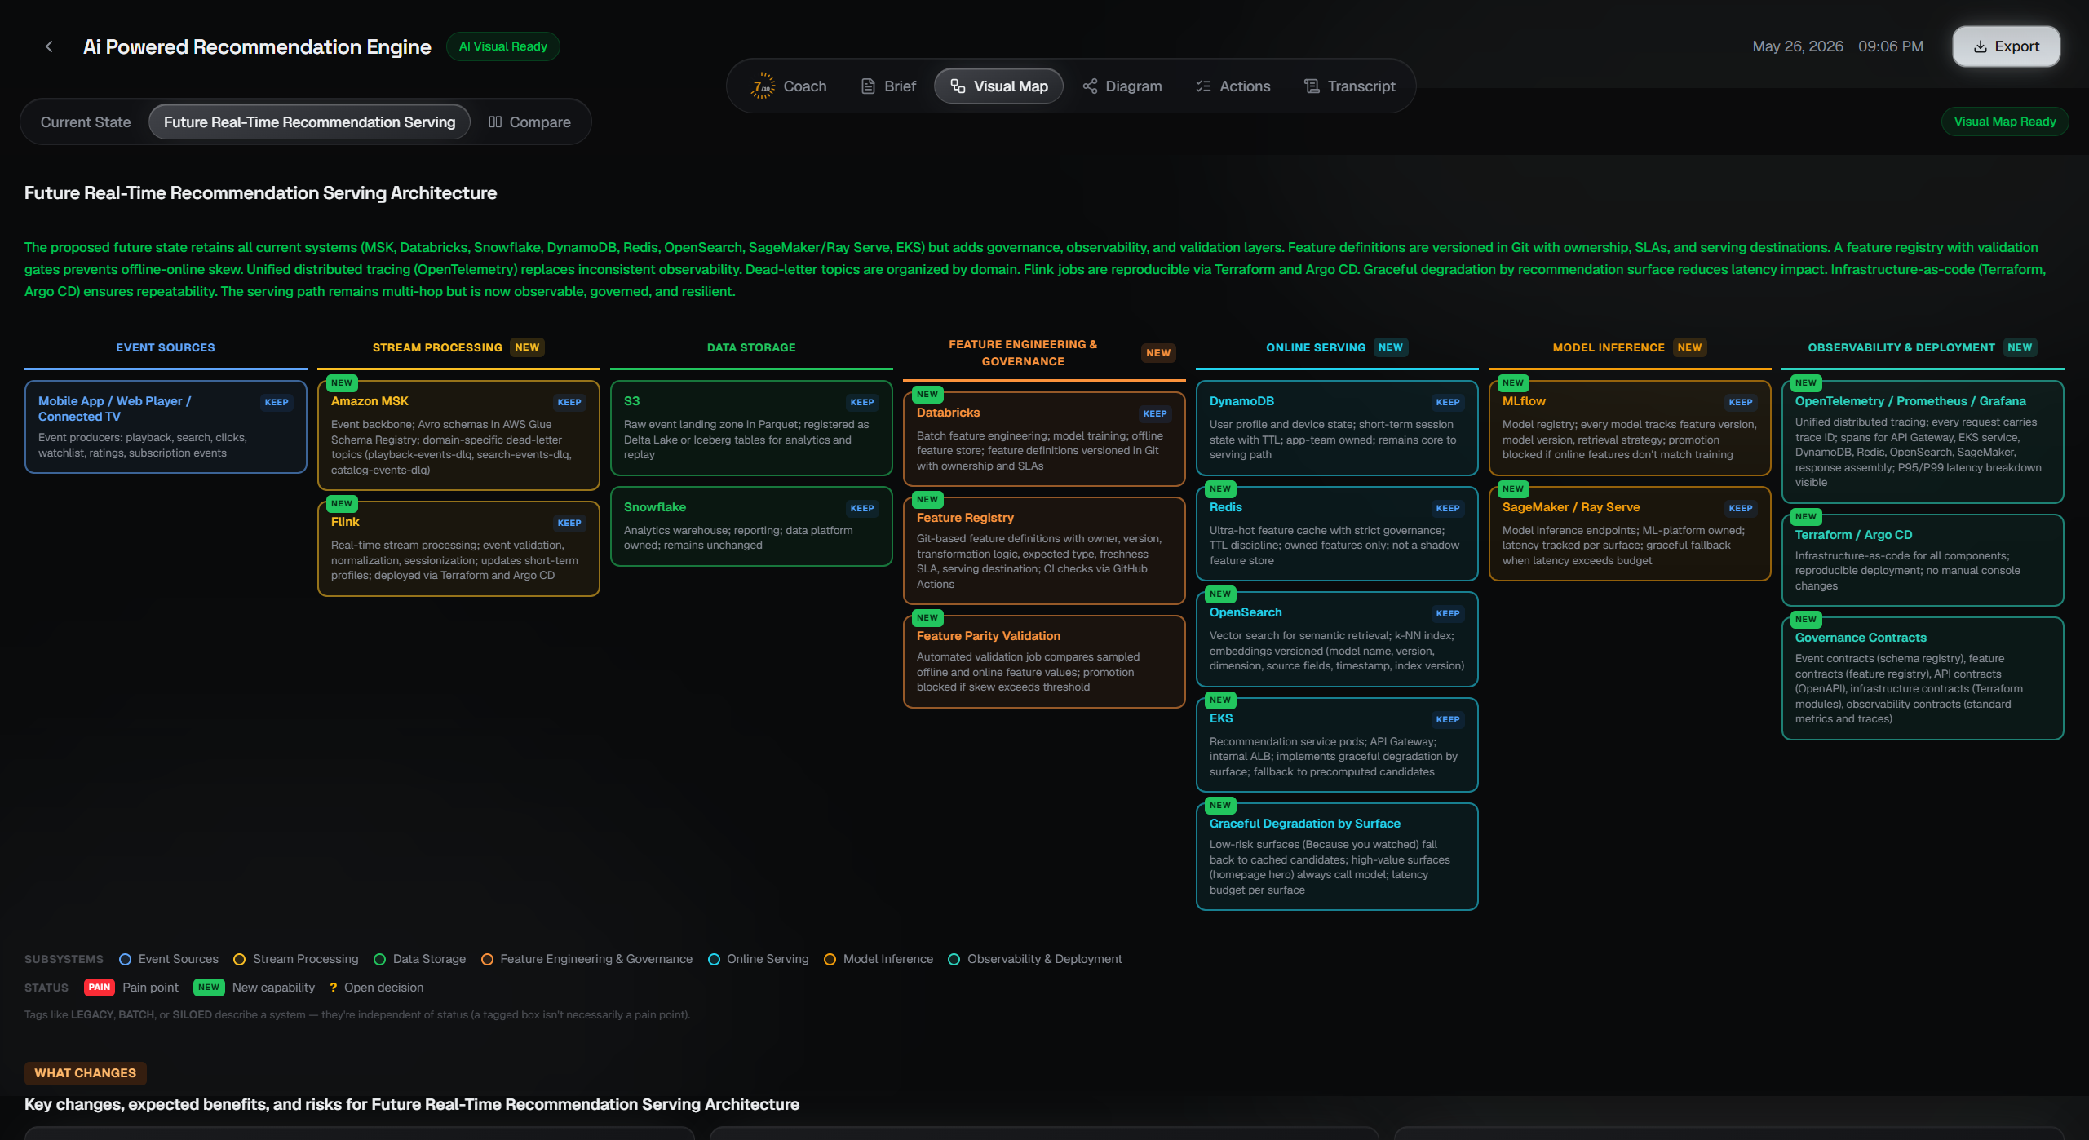The height and width of the screenshot is (1140, 2089).
Task: Select the DynamoDB card
Action: [1337, 428]
